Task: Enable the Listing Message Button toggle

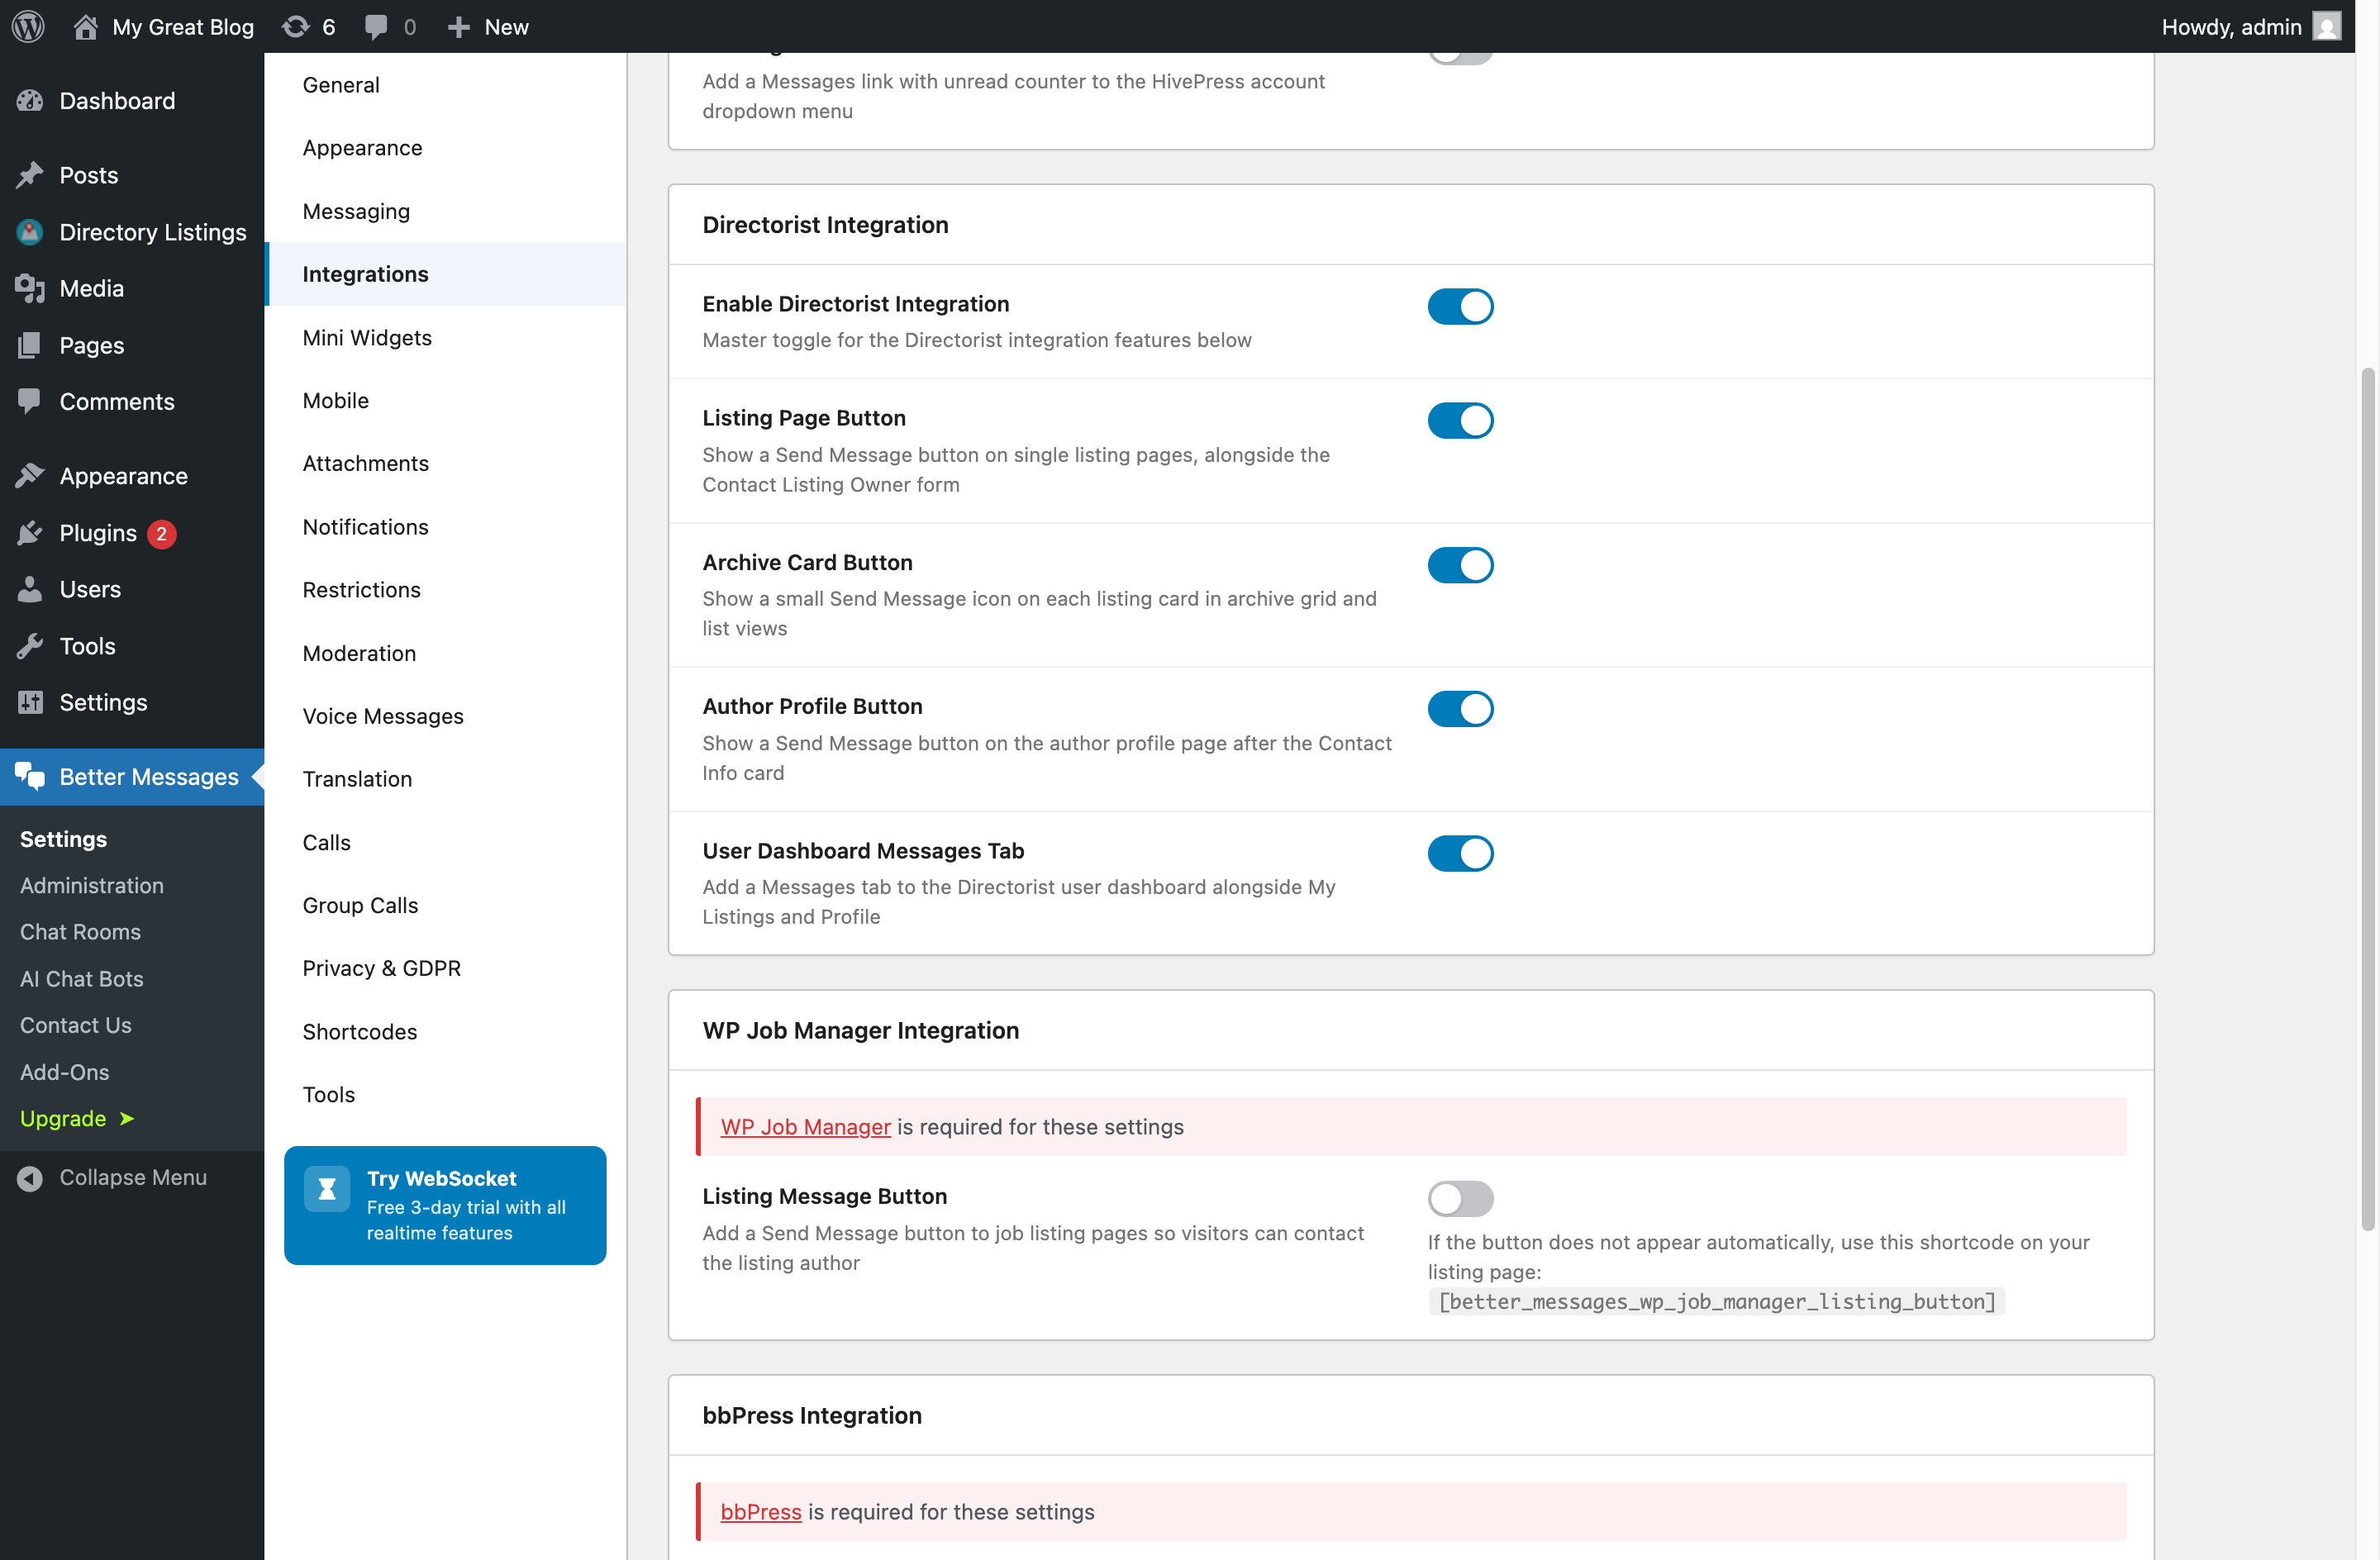Action: pyautogui.click(x=1460, y=1198)
